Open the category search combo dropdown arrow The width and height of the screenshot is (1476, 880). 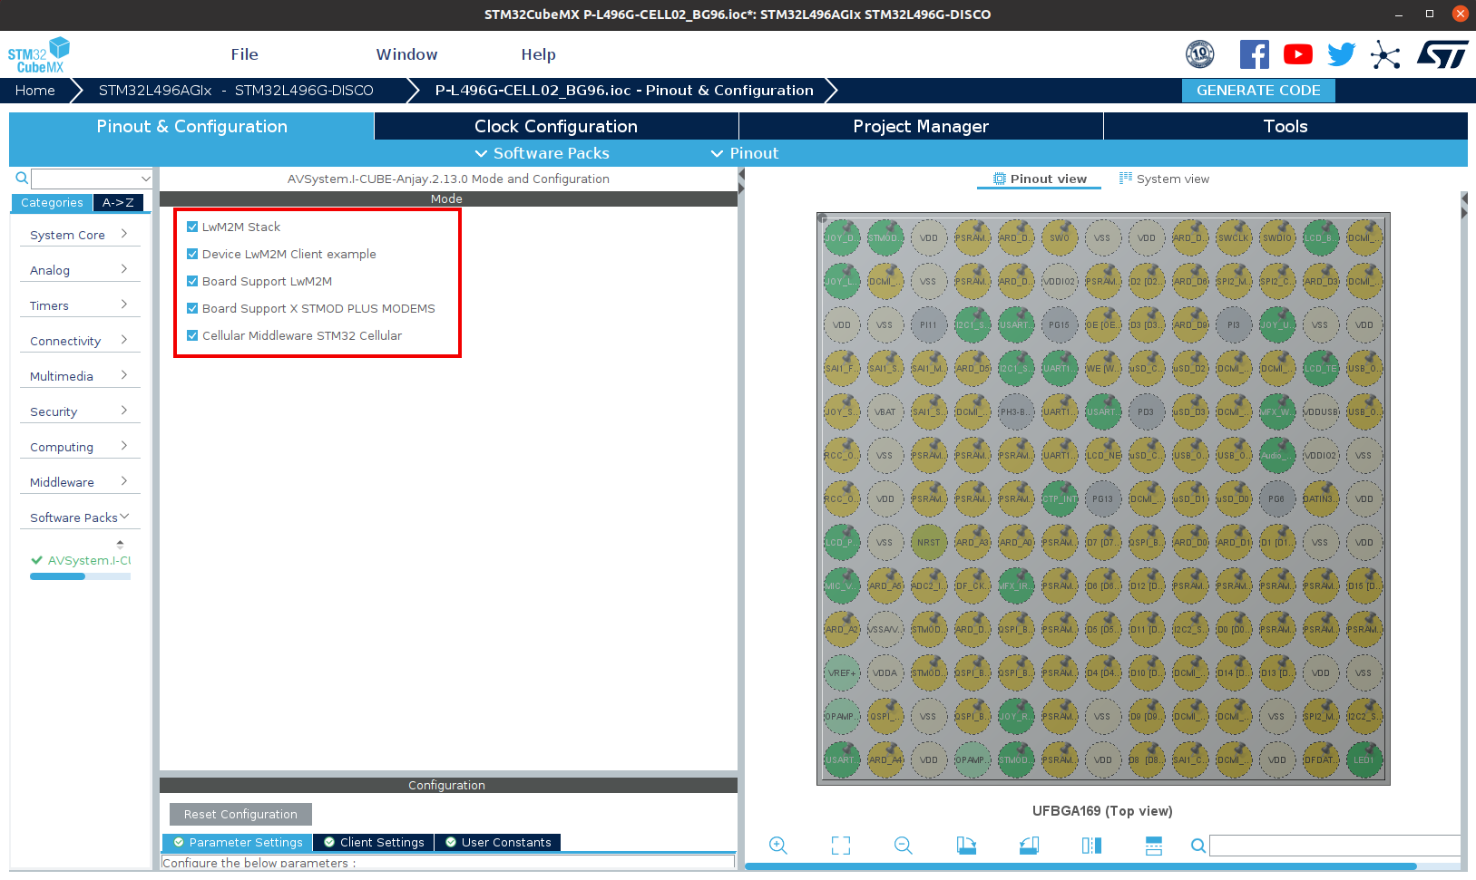point(145,179)
